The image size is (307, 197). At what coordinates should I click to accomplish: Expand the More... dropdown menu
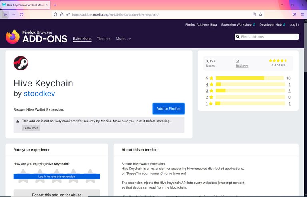click(123, 39)
